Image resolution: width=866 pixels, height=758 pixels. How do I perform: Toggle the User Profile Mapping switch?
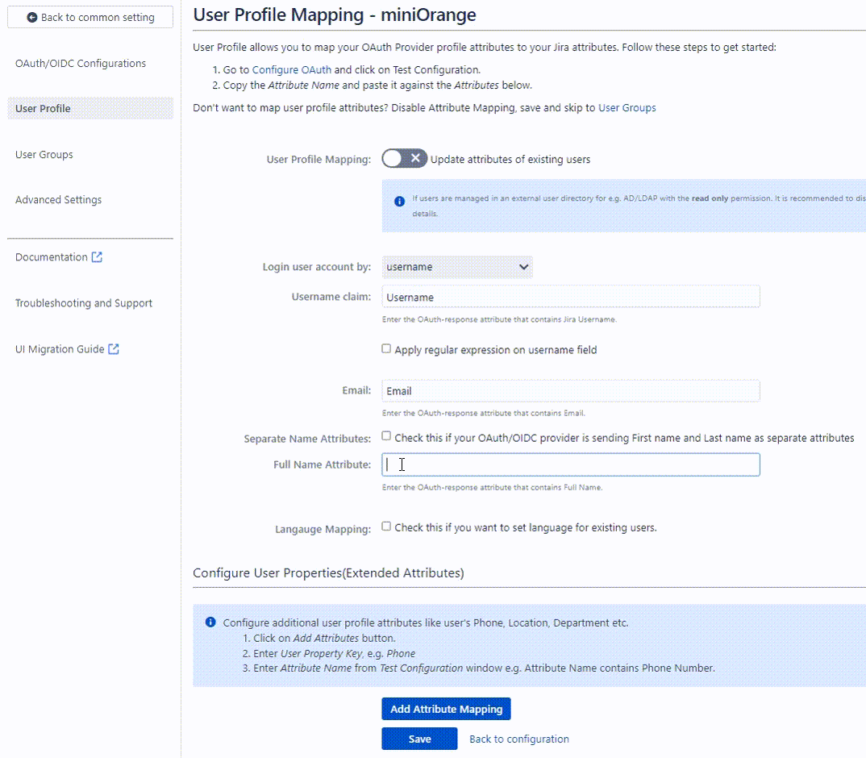404,159
